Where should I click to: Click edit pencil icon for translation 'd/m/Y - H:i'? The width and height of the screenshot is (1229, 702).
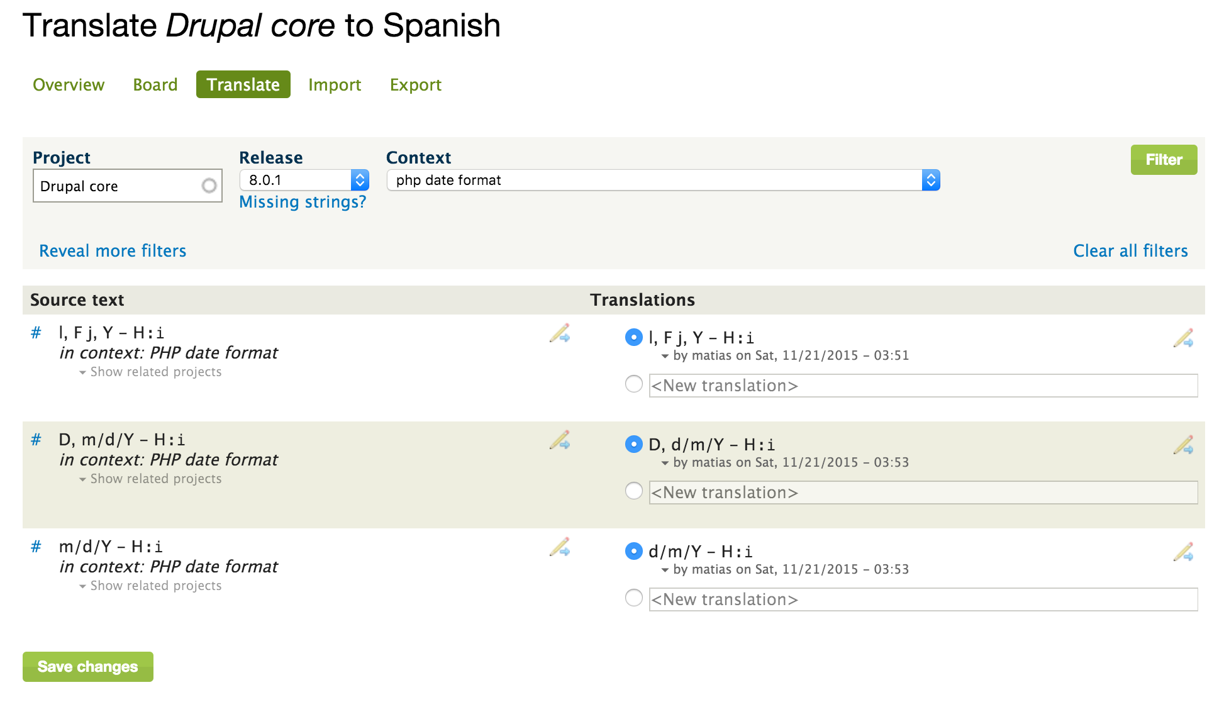1183,552
